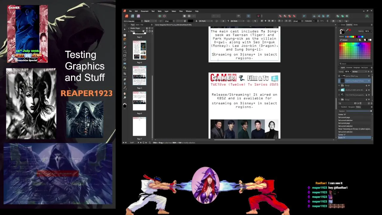Toggle the layer lock icon beside blend mode
Viewport: 382px width, 215px height.
pyautogui.click(x=371, y=72)
